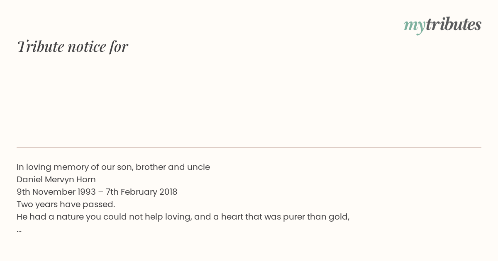Click the surname "Horn"
The width and height of the screenshot is (498, 261).
click(85, 180)
